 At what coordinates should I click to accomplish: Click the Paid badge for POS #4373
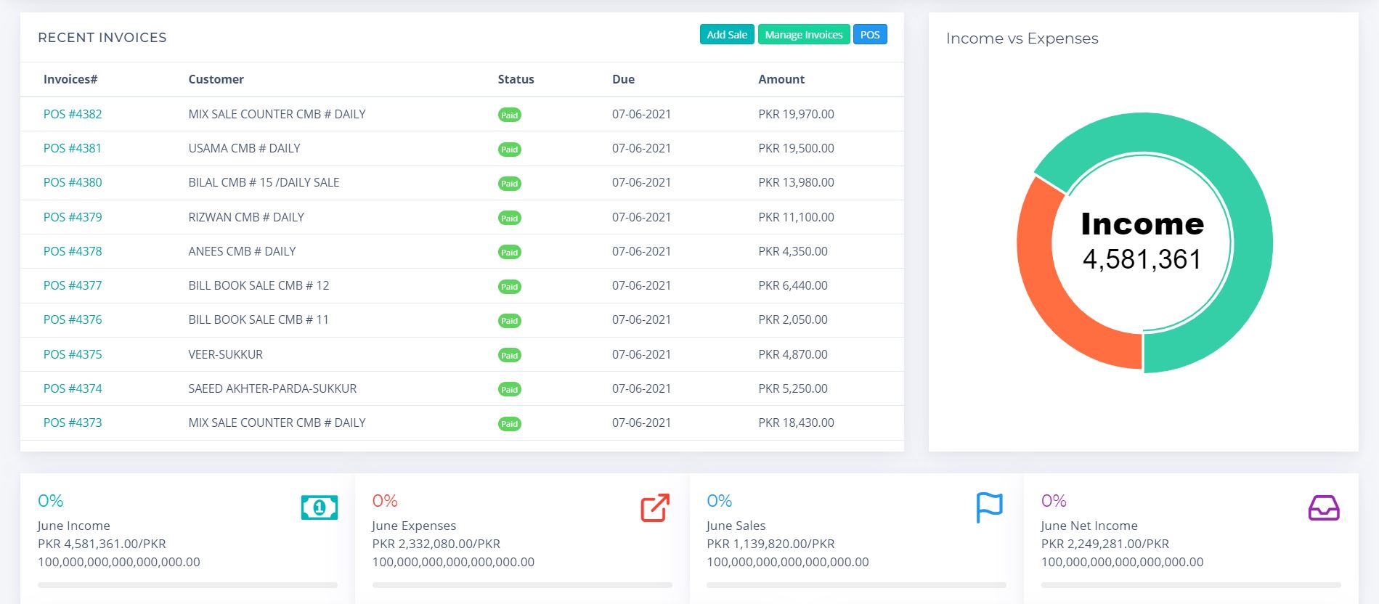point(509,424)
